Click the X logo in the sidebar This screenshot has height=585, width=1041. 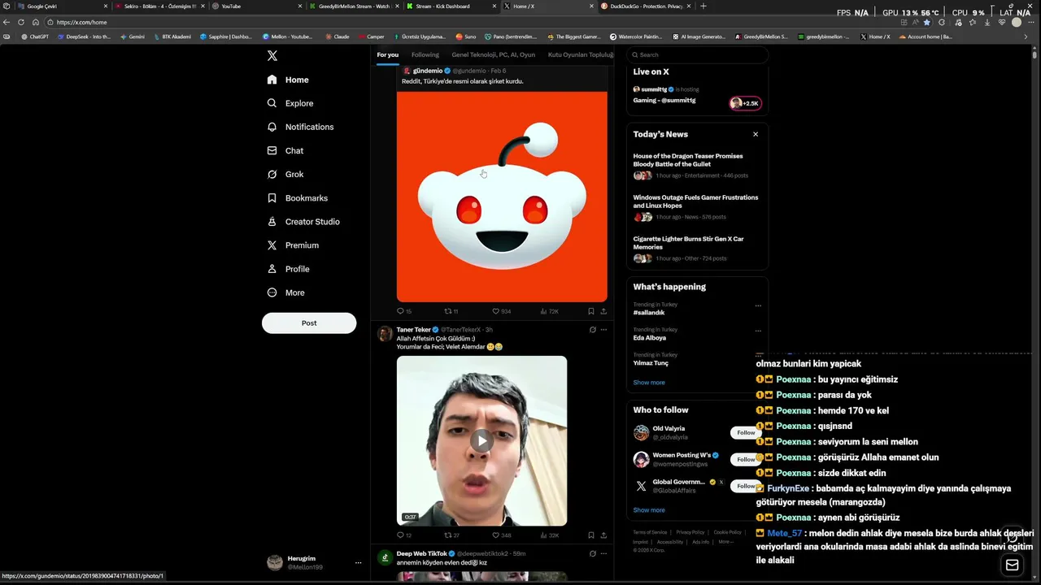(272, 56)
